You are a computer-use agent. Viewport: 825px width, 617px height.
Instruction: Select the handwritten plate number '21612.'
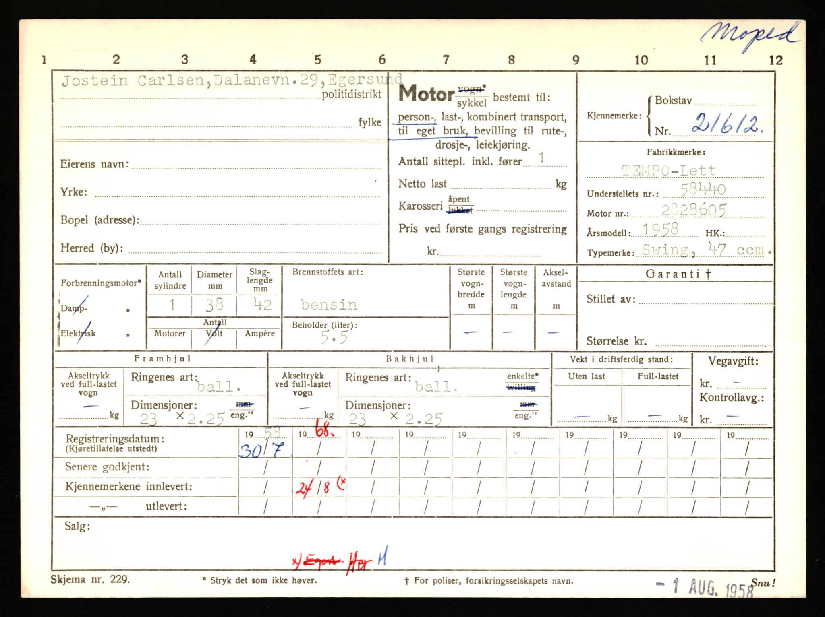point(728,124)
